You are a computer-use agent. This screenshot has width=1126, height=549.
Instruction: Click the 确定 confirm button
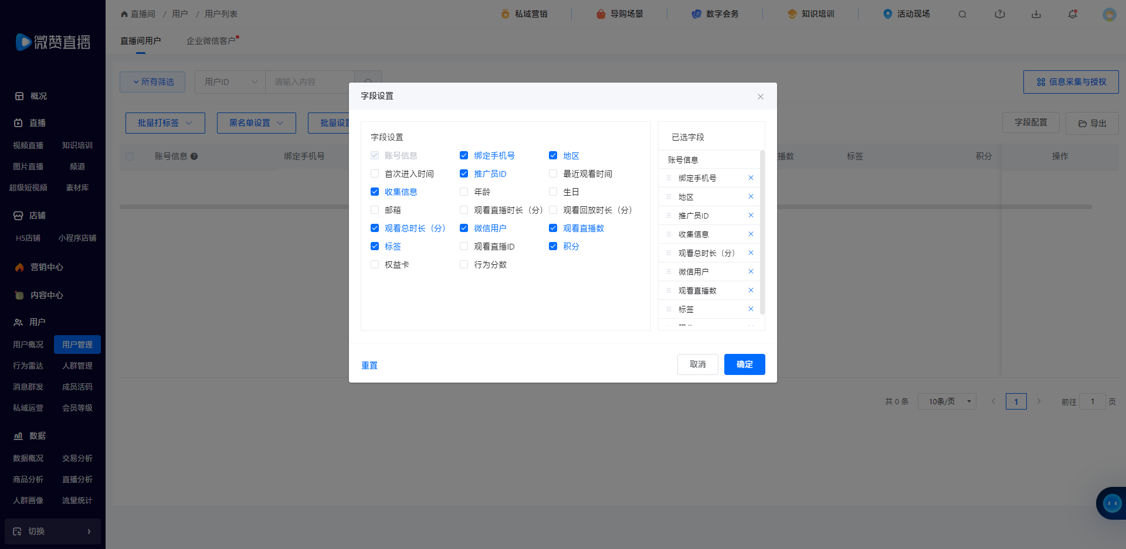point(745,364)
